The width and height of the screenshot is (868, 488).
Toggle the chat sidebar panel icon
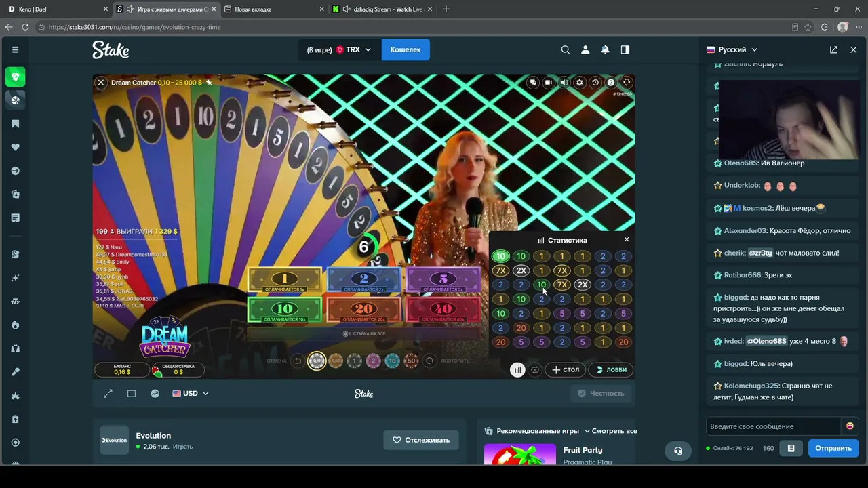point(625,49)
